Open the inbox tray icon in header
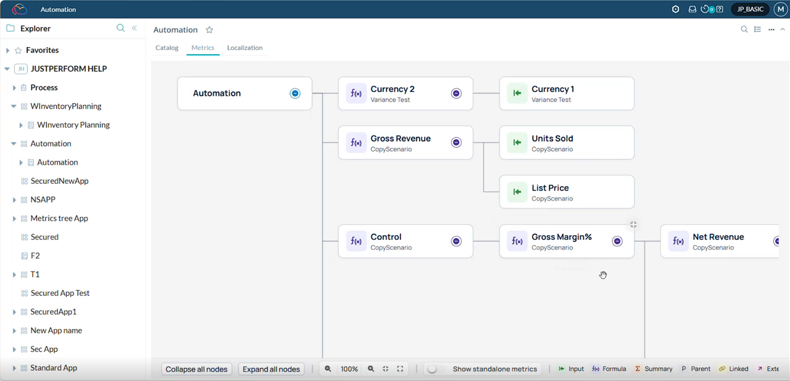790x381 pixels. (x=692, y=10)
